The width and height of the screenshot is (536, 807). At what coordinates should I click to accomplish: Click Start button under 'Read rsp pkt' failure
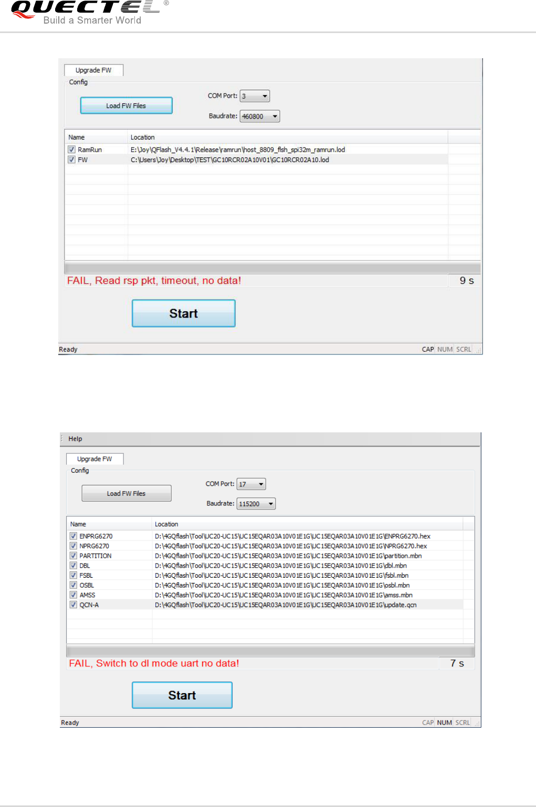(x=184, y=313)
